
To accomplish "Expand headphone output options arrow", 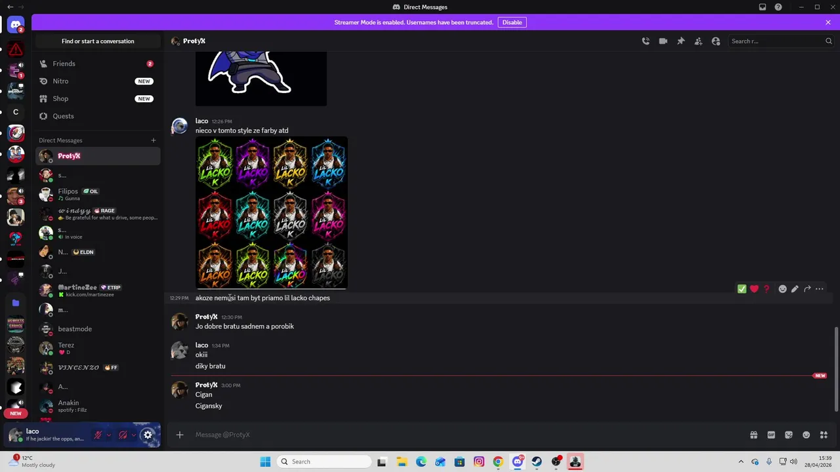I will coord(134,435).
